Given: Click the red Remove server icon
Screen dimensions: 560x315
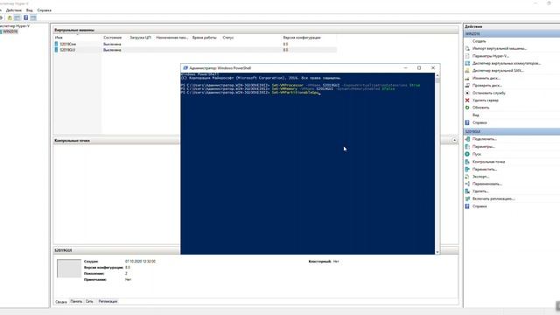Looking at the screenshot, I should coord(467,101).
